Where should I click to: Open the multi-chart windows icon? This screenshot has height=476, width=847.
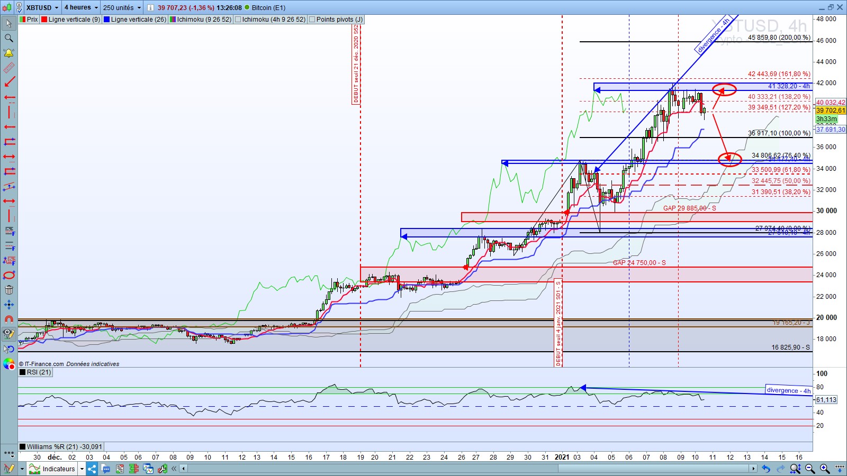click(148, 469)
